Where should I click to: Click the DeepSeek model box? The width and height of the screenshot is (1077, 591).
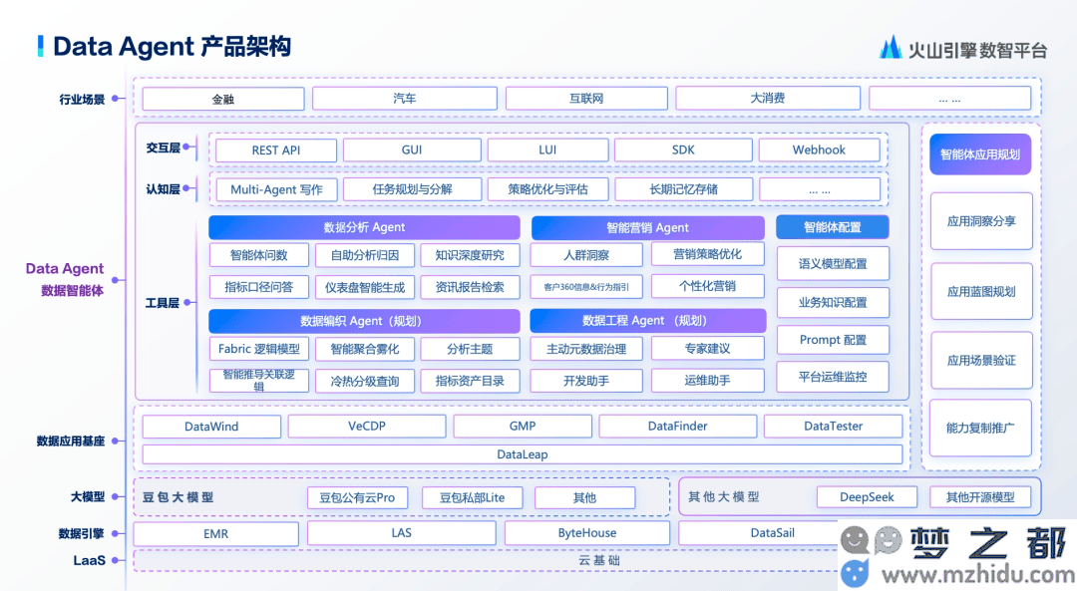coord(867,497)
